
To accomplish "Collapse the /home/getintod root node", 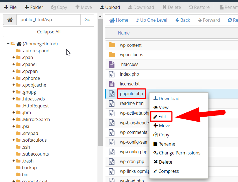I will coord(8,44).
